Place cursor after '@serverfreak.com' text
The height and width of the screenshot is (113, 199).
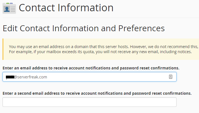[x=47, y=77]
